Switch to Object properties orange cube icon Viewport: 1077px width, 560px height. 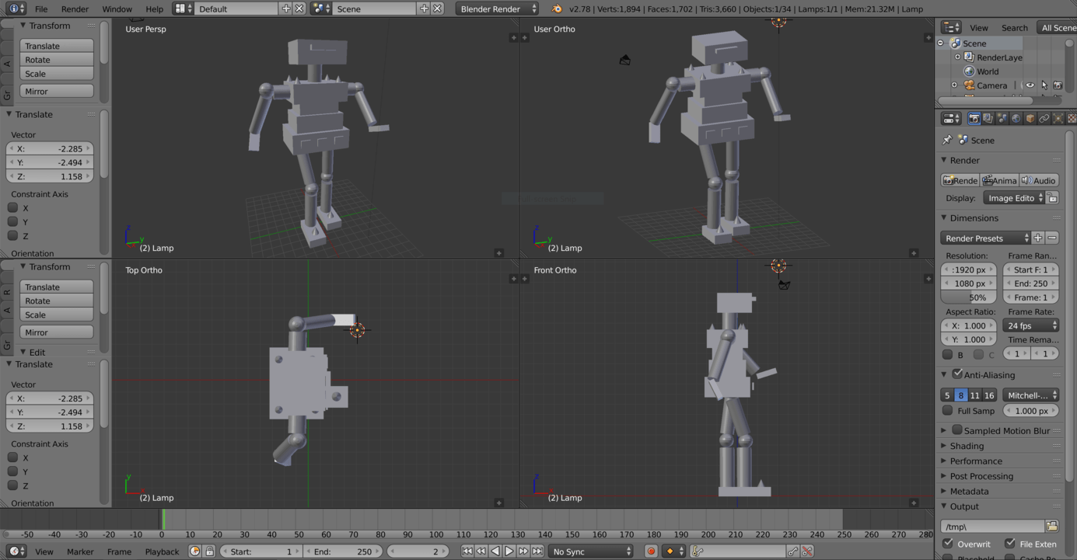[x=1030, y=118]
